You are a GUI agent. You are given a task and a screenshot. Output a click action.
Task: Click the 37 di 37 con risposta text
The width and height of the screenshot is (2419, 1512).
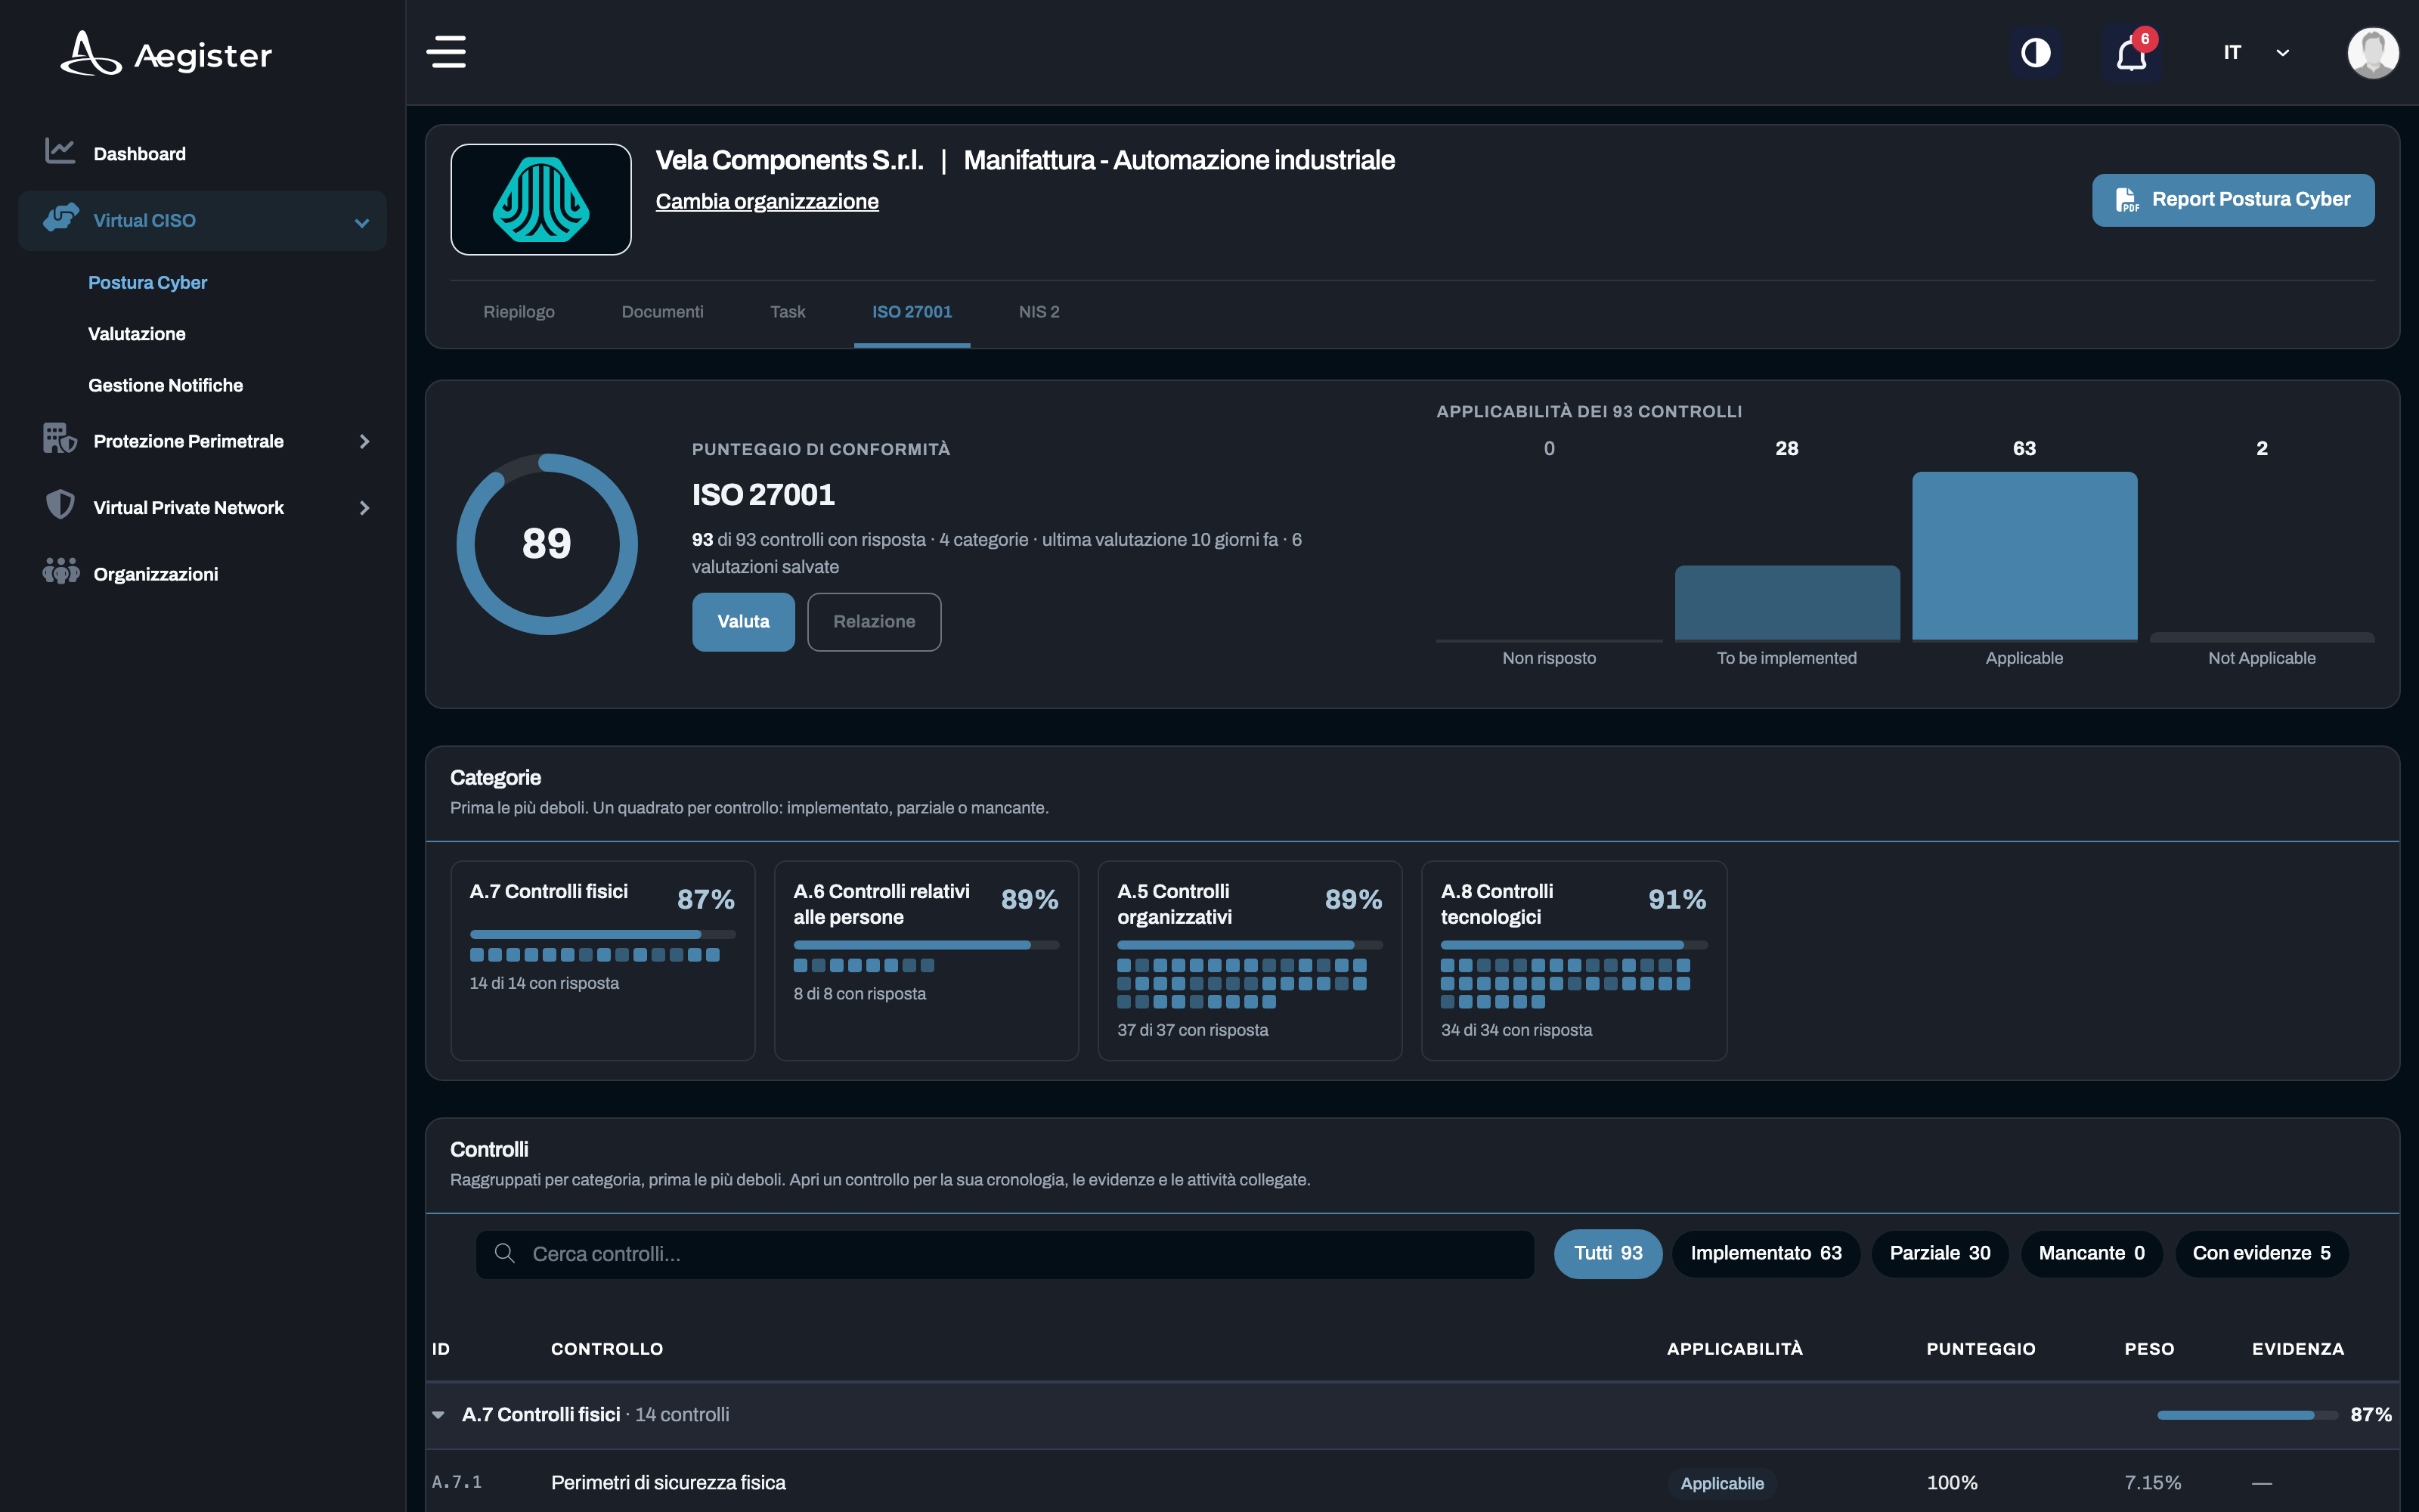[1193, 1029]
